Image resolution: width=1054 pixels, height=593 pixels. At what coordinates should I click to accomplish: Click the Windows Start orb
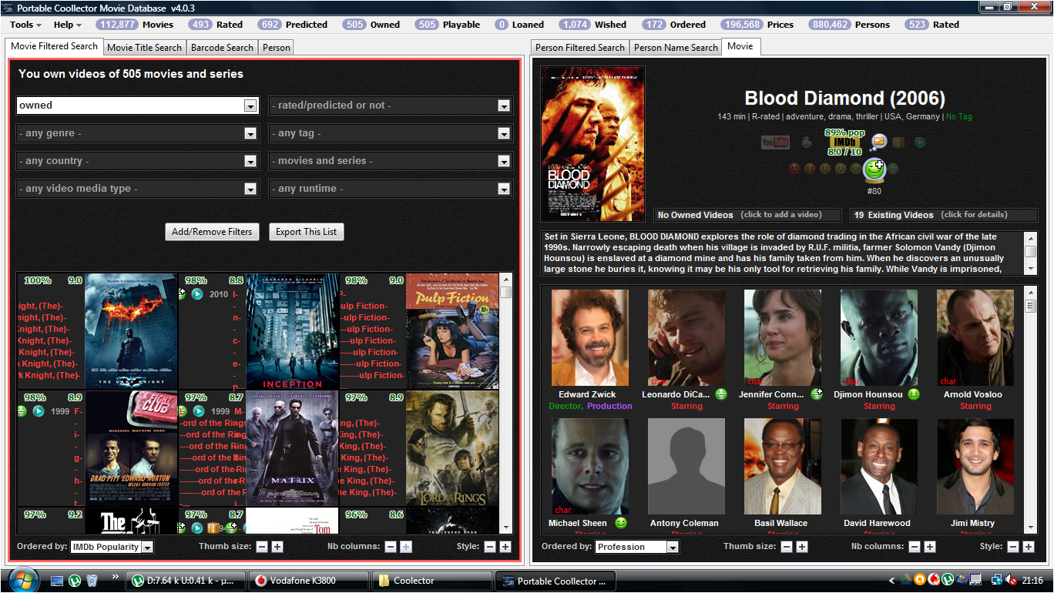[x=22, y=579]
